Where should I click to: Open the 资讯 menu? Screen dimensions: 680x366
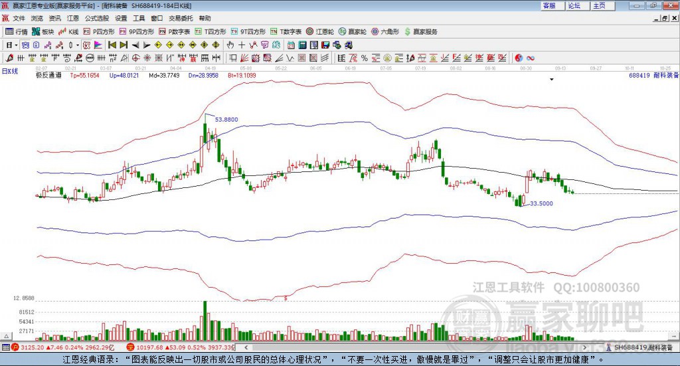point(54,18)
